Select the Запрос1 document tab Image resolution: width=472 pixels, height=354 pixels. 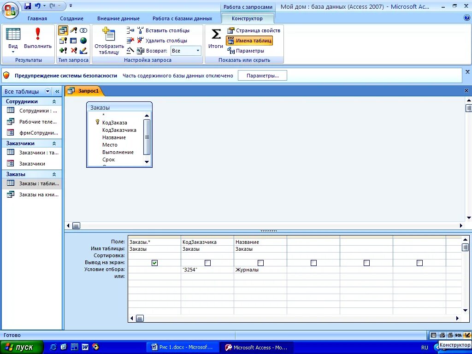click(85, 91)
